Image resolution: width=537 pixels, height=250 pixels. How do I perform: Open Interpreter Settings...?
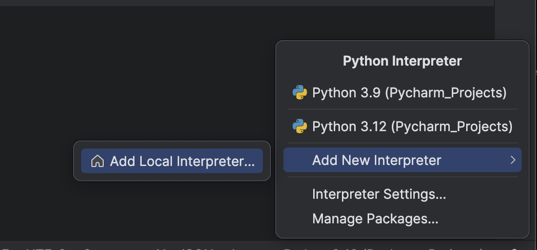click(402, 194)
